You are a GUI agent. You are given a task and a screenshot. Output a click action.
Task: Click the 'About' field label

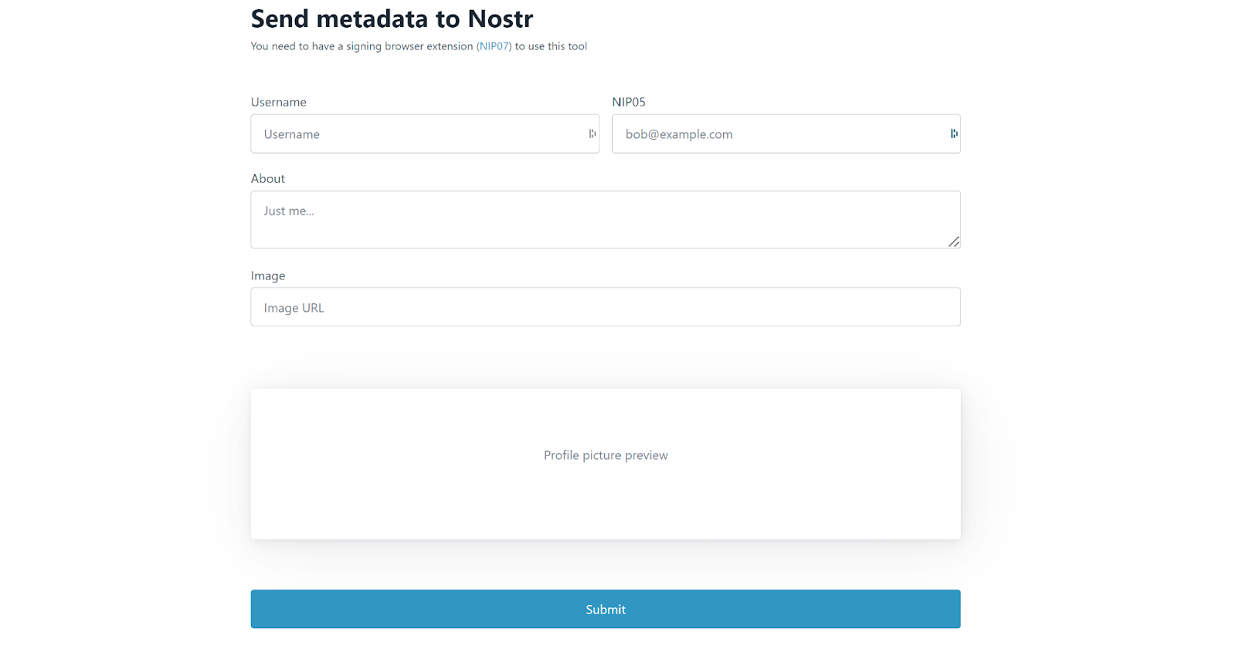click(268, 178)
